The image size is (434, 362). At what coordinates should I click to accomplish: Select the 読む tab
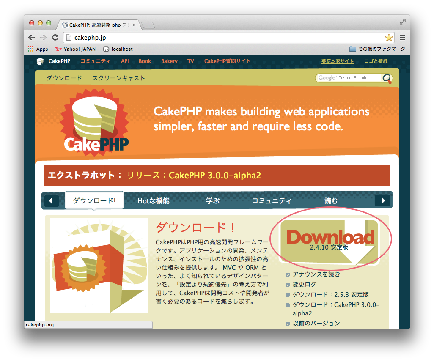[331, 200]
